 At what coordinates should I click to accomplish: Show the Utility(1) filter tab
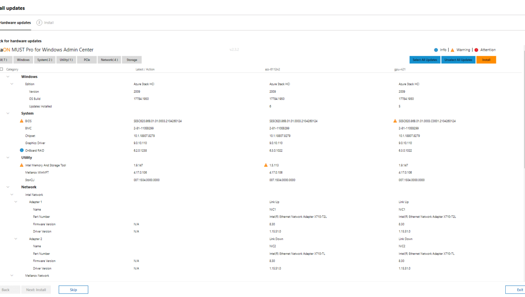click(66, 60)
